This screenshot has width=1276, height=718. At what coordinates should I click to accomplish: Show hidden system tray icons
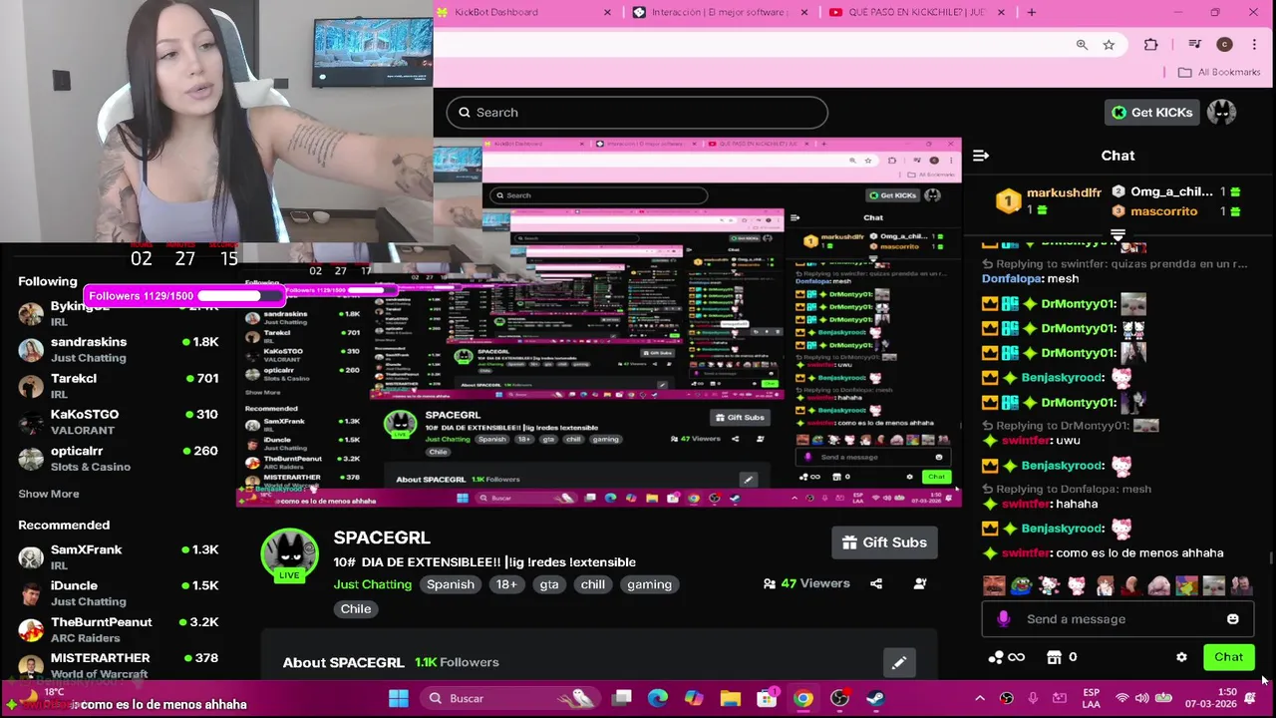click(980, 698)
